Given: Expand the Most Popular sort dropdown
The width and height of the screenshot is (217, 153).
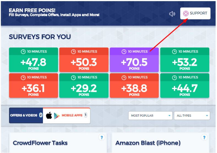Looking at the screenshot, I should coord(150,116).
